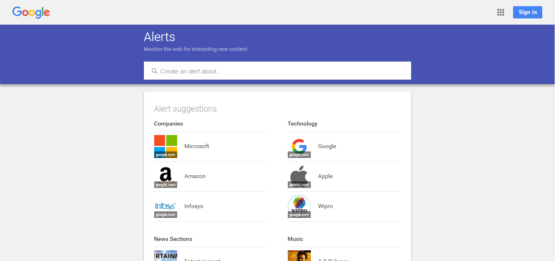The image size is (555, 261).
Task: Select the Apple alert suggestion text
Action: click(325, 176)
